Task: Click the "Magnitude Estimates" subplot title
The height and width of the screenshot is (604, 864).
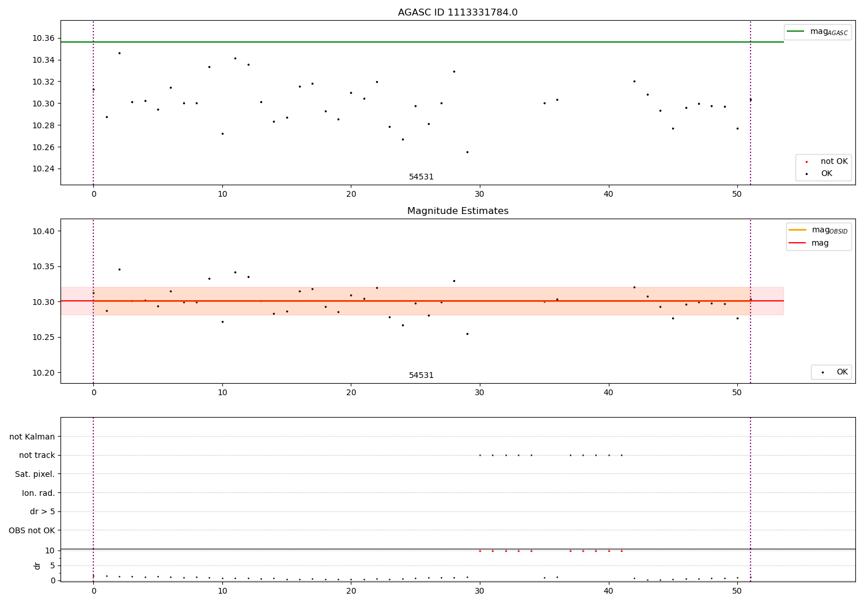Action: point(457,211)
